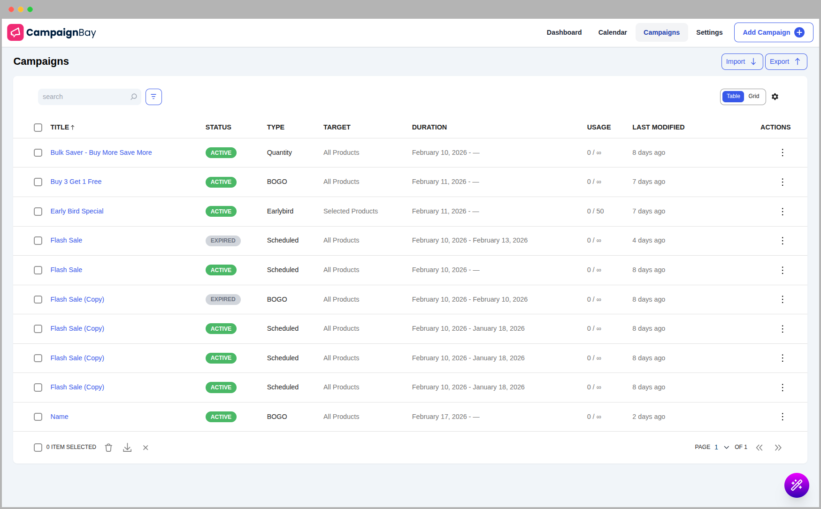The width and height of the screenshot is (821, 509).
Task: Expand the page number dropdown
Action: (726, 448)
